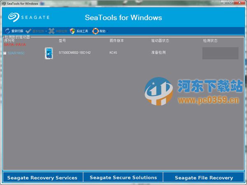This screenshot has width=247, height=185.
Task: Click the 驱动器状态 column header
Action: pyautogui.click(x=160, y=40)
